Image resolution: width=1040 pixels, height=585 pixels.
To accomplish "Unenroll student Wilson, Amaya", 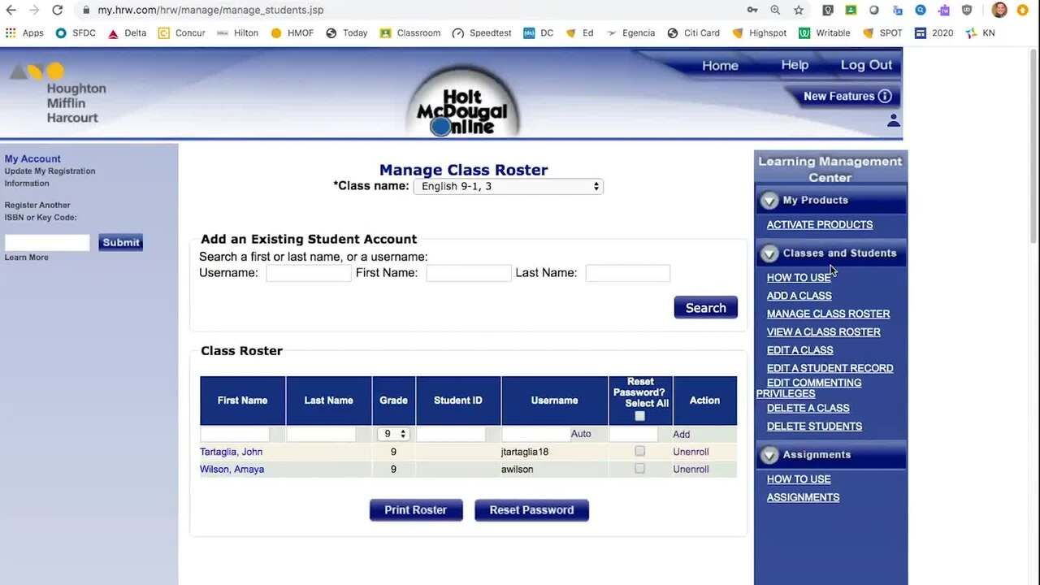I will (691, 469).
